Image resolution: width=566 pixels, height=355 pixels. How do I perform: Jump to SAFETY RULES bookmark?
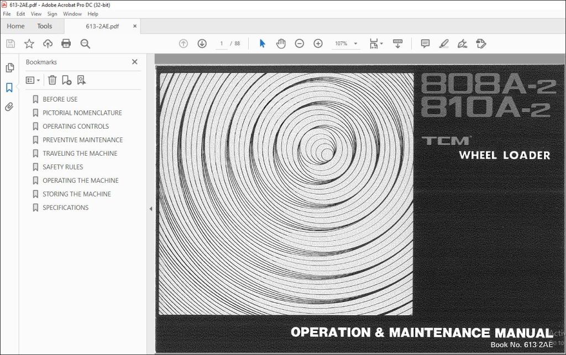point(63,167)
